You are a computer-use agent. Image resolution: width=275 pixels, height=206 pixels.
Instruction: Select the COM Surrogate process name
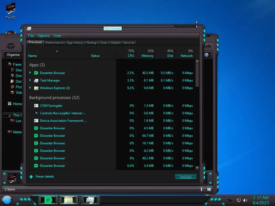tap(51, 106)
